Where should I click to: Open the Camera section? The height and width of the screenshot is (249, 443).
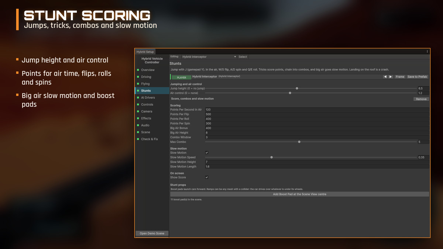click(x=152, y=111)
